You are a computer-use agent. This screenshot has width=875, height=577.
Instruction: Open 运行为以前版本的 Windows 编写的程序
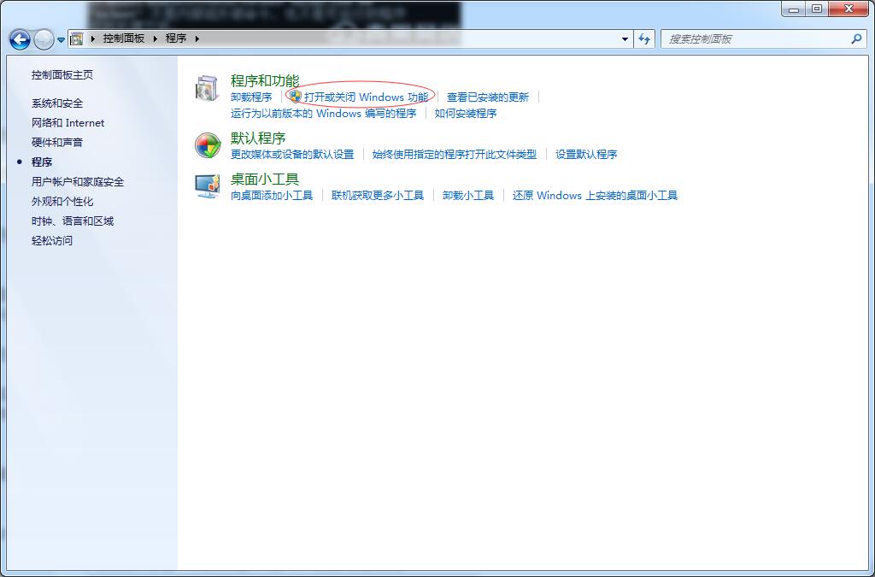(324, 114)
